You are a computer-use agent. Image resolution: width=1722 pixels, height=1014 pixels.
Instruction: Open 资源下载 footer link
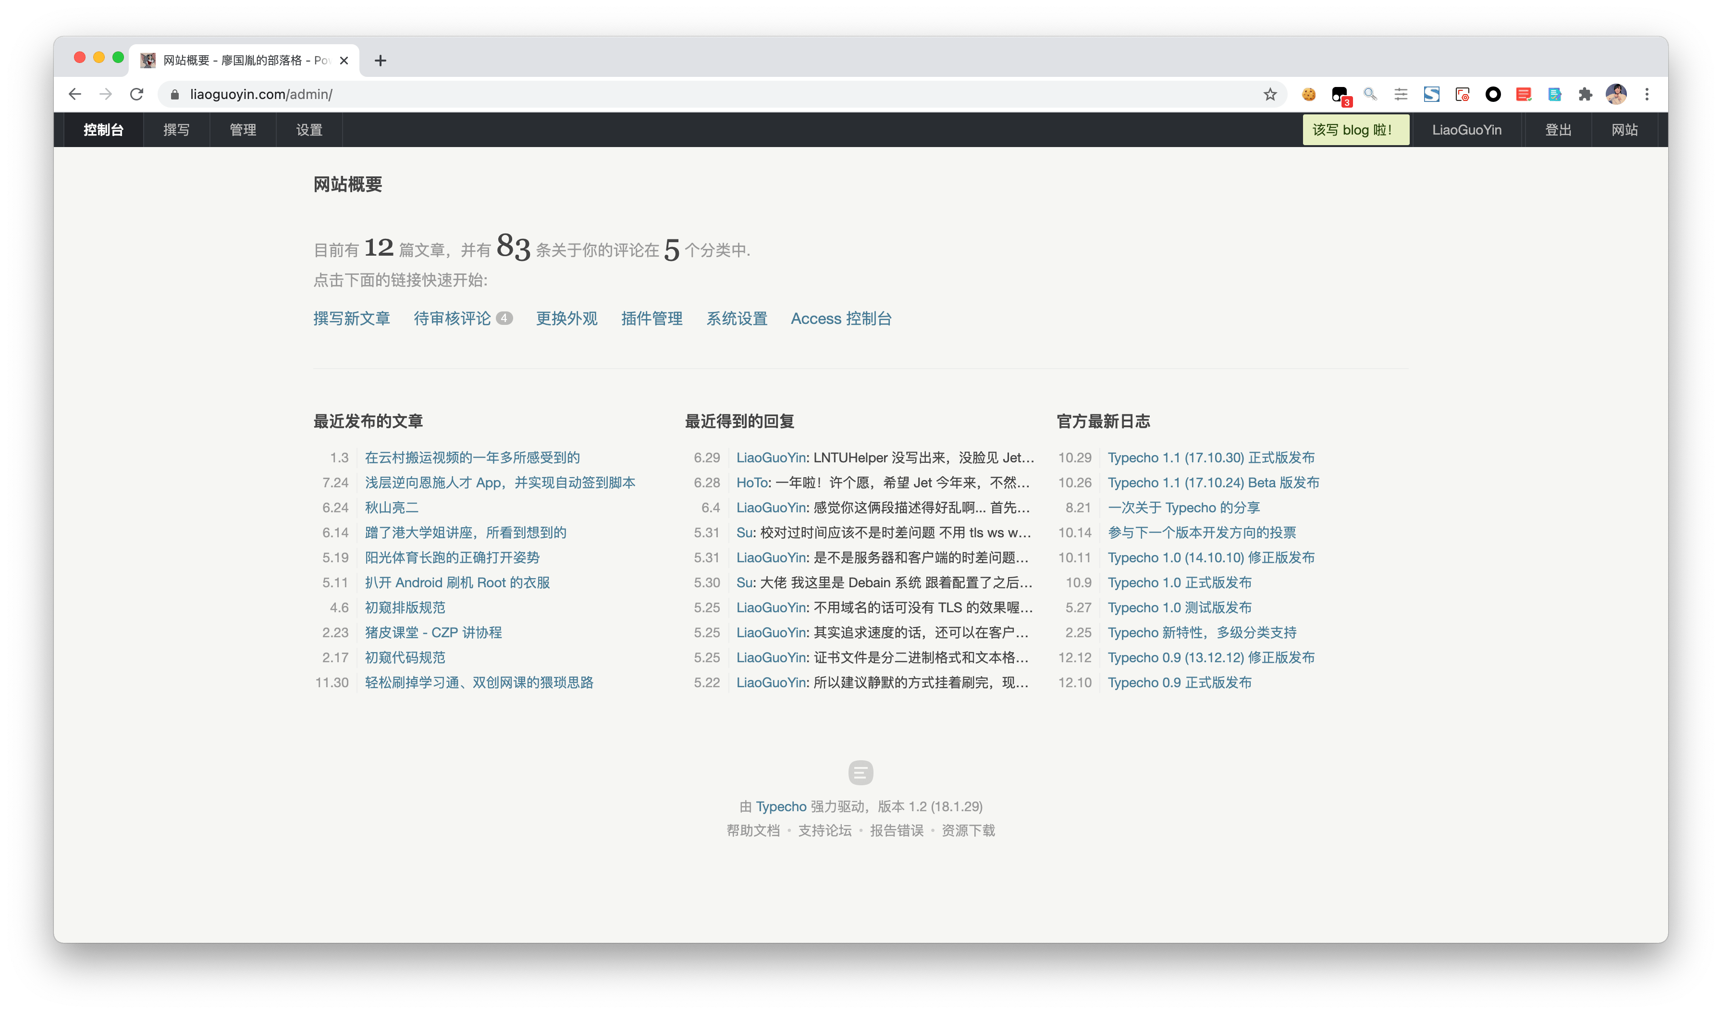pos(968,830)
